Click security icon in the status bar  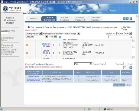(x=90, y=109)
